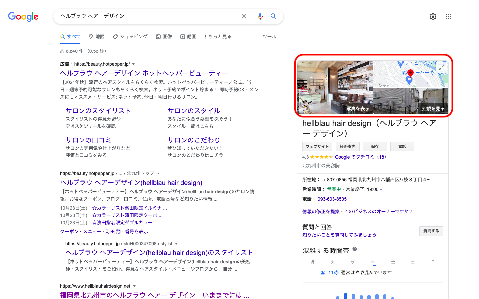The height and width of the screenshot is (299, 479).
Task: Click the 保存 button
Action: pyautogui.click(x=375, y=147)
